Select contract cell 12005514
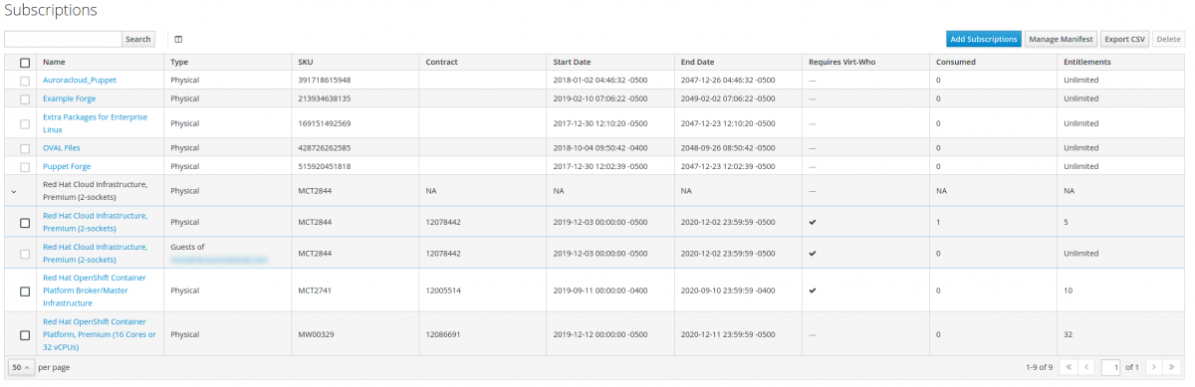The width and height of the screenshot is (1195, 387). click(442, 290)
